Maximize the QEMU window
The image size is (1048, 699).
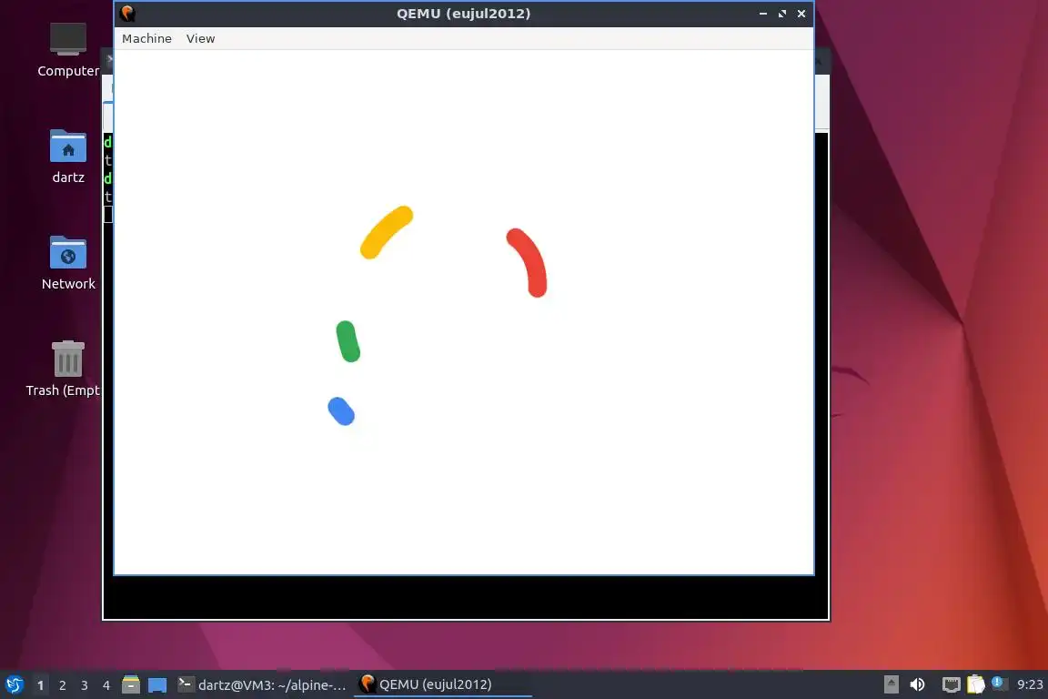click(x=782, y=14)
